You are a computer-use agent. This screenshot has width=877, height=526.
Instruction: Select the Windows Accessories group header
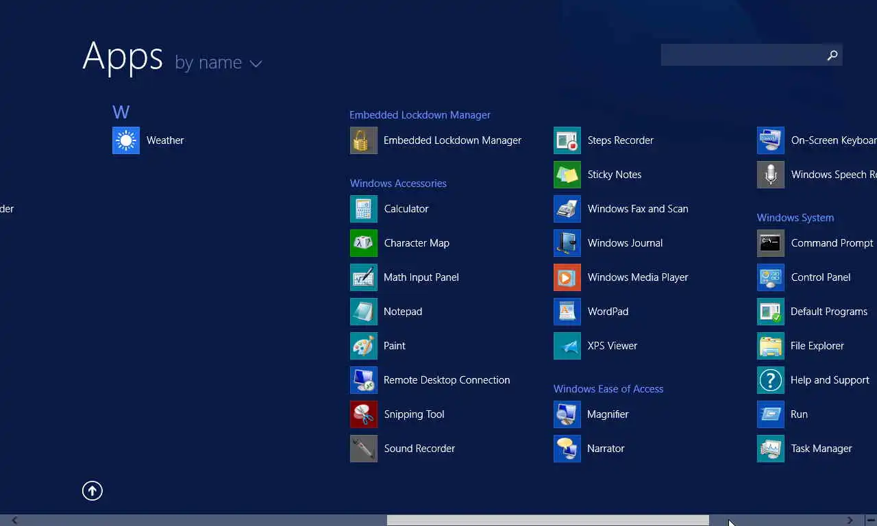pyautogui.click(x=398, y=184)
